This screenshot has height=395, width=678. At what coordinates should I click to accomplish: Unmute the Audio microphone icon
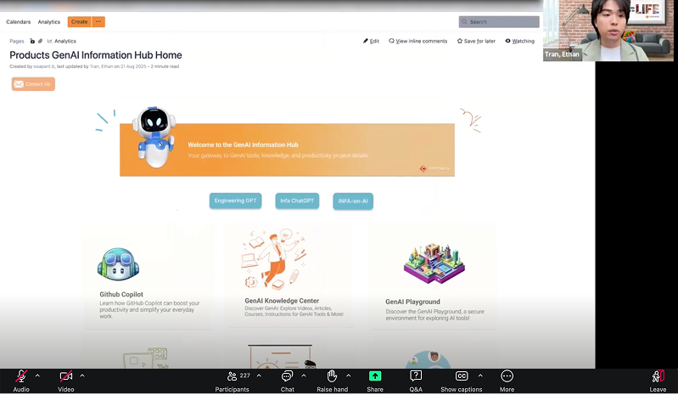(x=20, y=376)
